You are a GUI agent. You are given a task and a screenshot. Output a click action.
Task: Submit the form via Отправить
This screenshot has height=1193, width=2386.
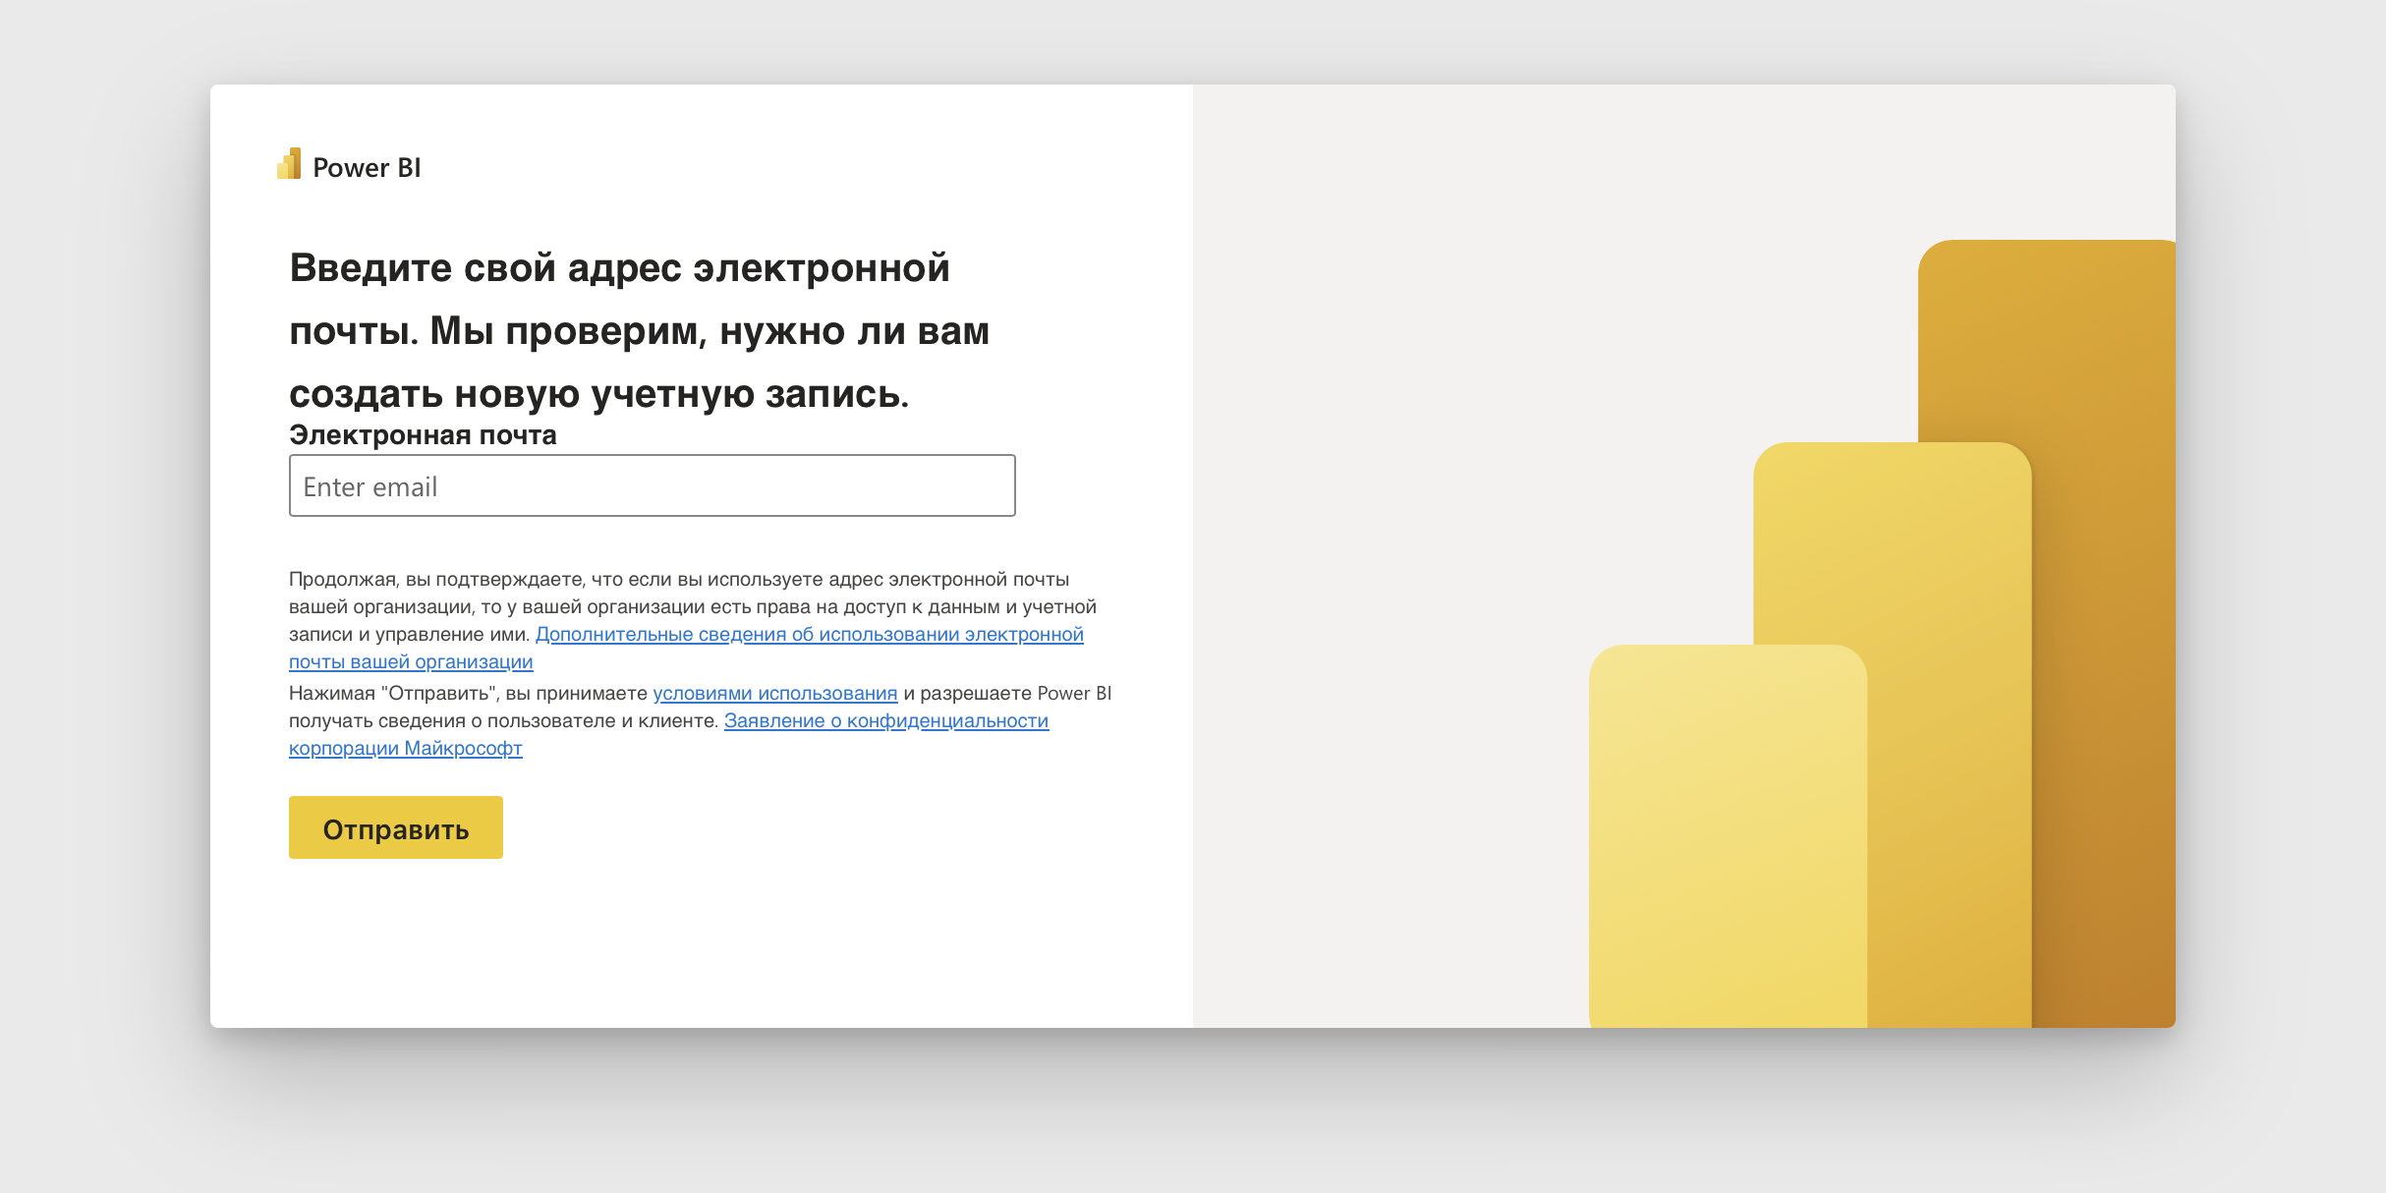tap(395, 827)
